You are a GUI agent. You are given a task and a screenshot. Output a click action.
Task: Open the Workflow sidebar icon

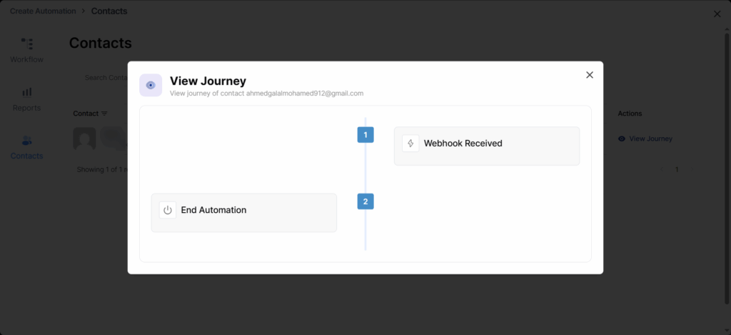(x=26, y=44)
